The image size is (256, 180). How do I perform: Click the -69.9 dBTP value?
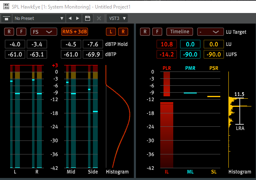tap(93, 54)
